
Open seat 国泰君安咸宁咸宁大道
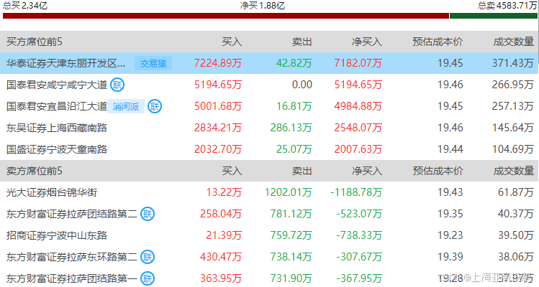click(57, 85)
